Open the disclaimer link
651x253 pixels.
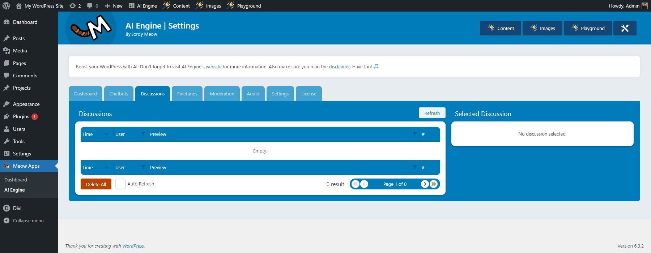click(x=339, y=67)
